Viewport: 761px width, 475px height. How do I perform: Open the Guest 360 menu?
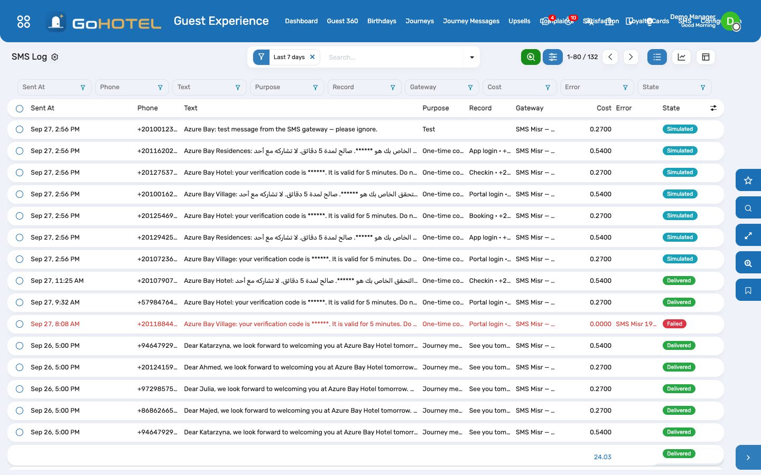click(x=342, y=21)
